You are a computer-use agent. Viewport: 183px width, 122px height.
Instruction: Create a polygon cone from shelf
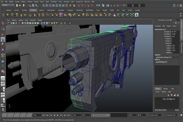21,15
